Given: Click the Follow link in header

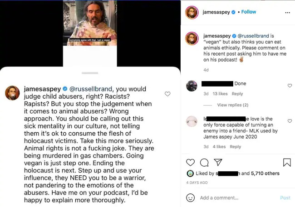Looking at the screenshot, I should point(249,12).
